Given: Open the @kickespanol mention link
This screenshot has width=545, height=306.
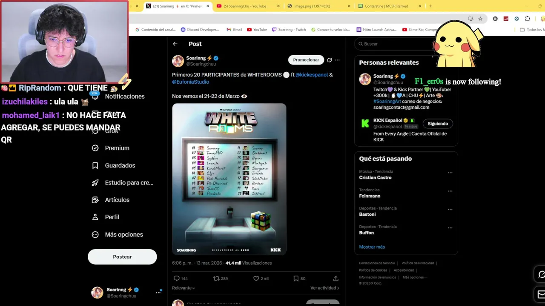Looking at the screenshot, I should pyautogui.click(x=312, y=75).
